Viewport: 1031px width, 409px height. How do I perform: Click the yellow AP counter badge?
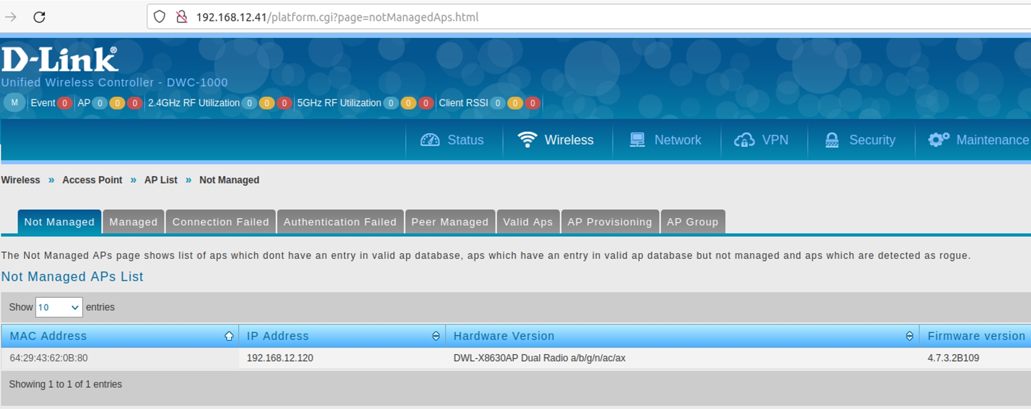tap(117, 103)
